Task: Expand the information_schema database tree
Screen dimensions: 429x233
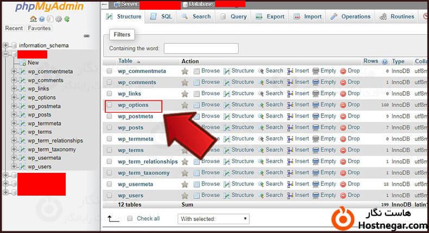Action: click(x=6, y=46)
